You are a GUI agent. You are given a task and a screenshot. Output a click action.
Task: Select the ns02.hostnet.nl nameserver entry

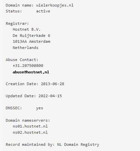click(30, 132)
